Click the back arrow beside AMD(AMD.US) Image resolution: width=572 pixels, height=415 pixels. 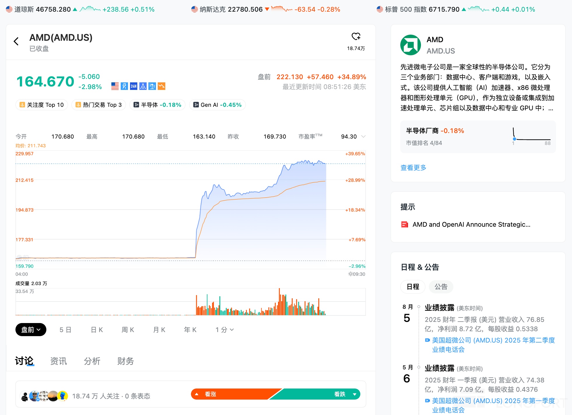[x=16, y=42]
